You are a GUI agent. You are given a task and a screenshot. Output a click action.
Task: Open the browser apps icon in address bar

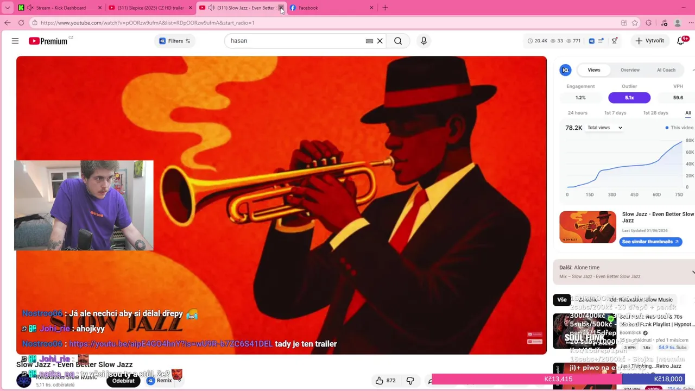pos(624,23)
